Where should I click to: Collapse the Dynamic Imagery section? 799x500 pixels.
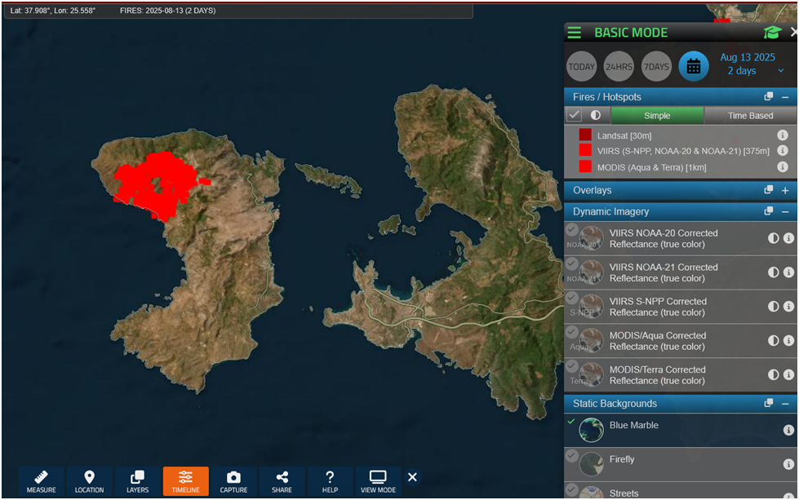coord(785,211)
